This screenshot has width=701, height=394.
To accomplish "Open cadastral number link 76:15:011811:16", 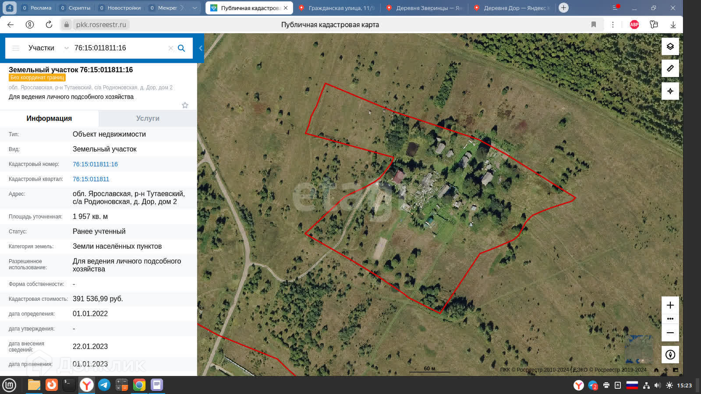I will [x=95, y=164].
